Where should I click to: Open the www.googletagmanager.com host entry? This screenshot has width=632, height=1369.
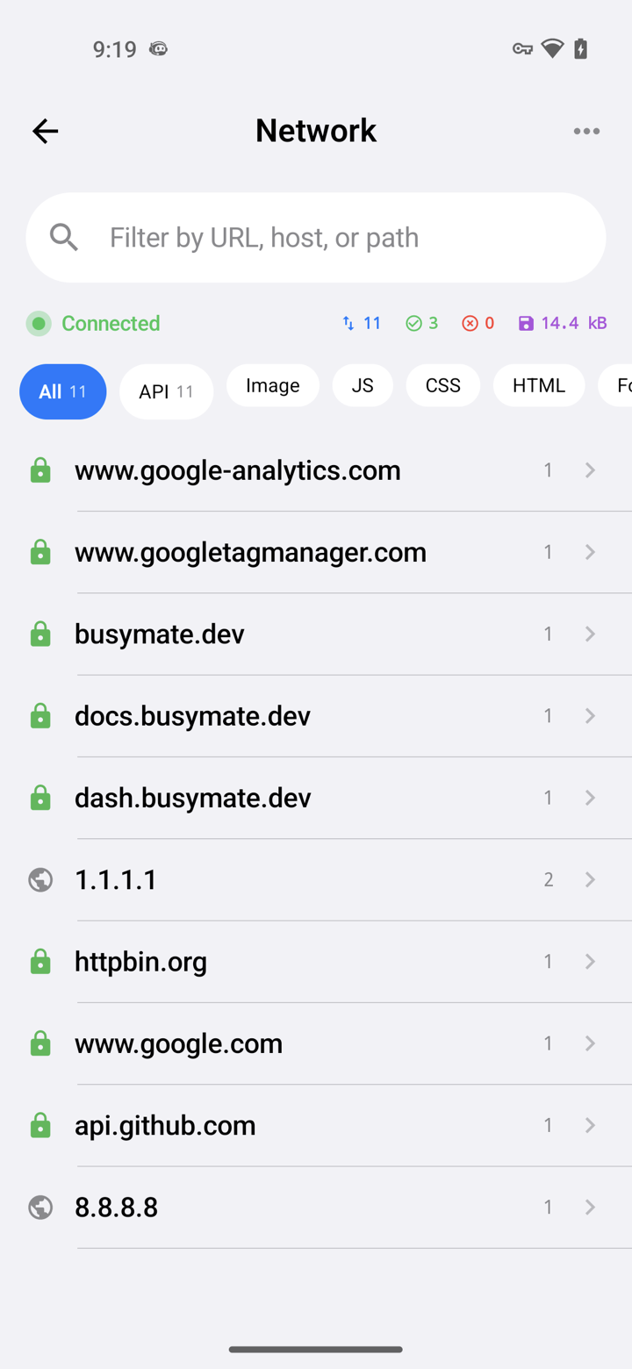coord(316,552)
